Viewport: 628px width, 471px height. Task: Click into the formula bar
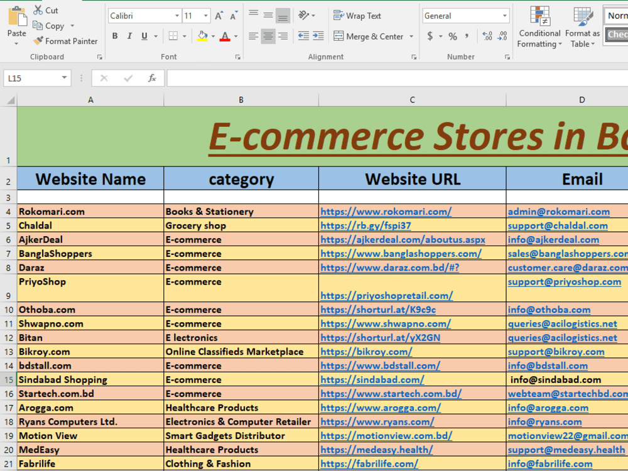coord(398,78)
